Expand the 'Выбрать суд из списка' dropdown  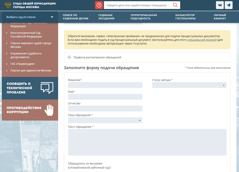30,17
